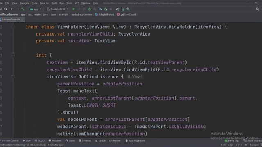Navigate back with the left arrow icon
262x147 pixels.
(12, 9)
